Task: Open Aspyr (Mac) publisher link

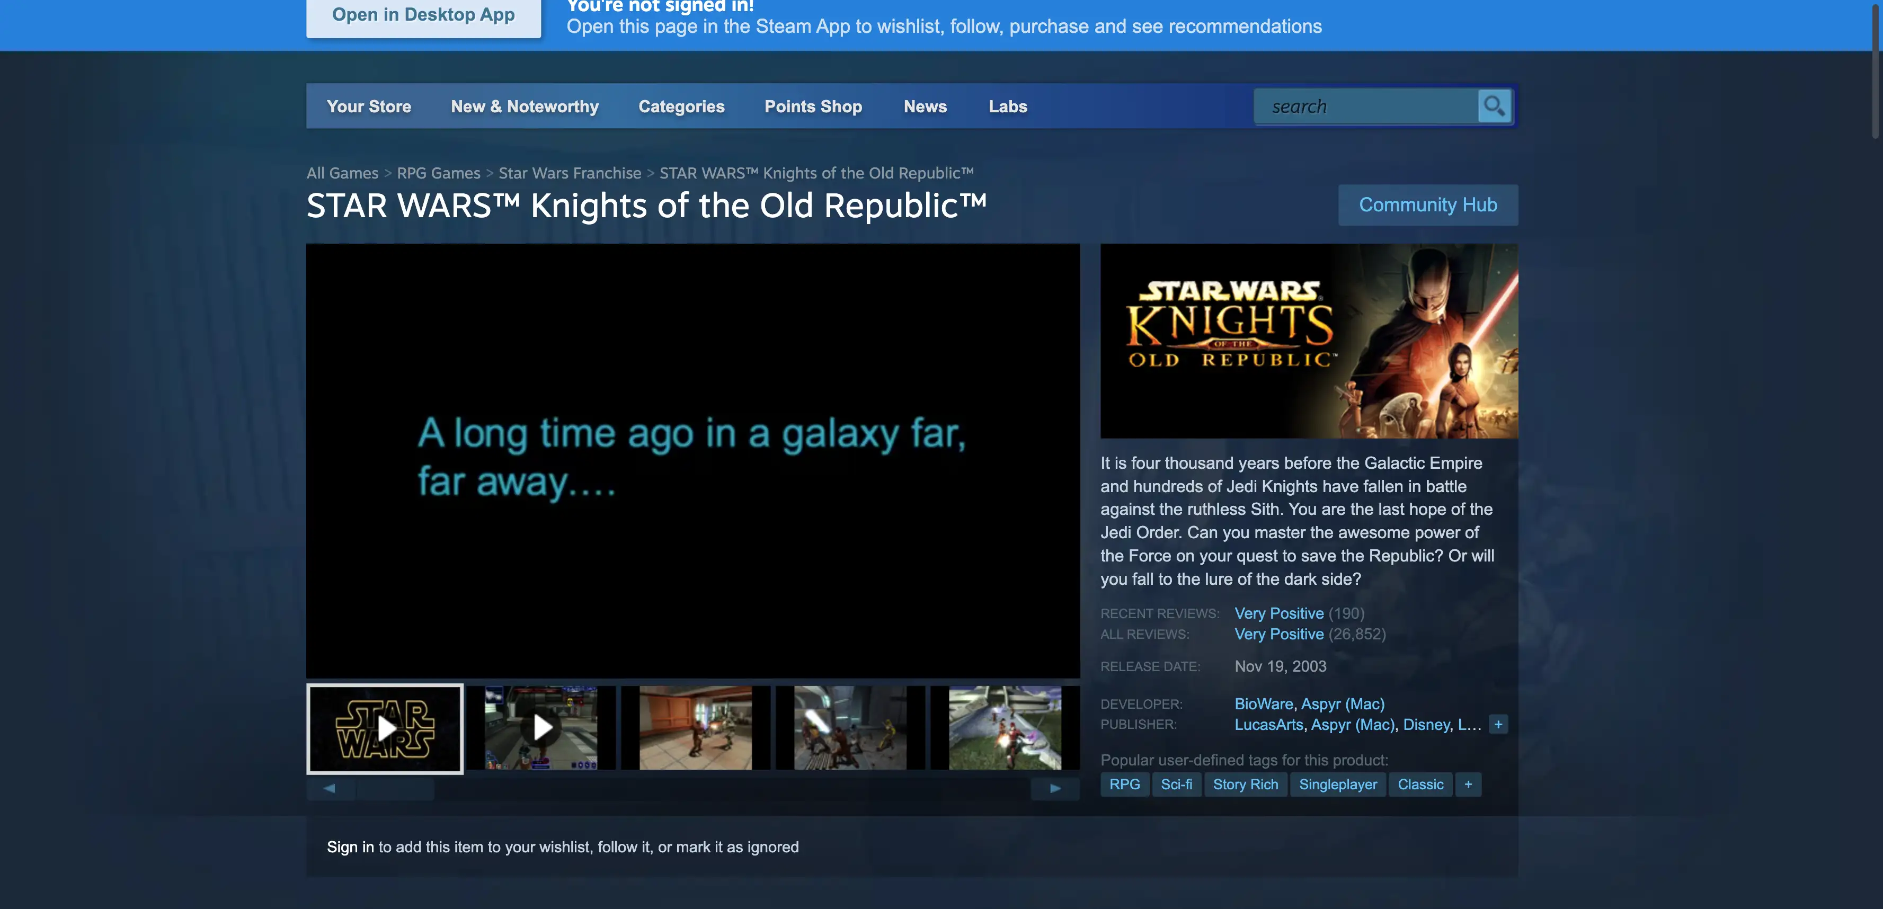Action: pos(1353,724)
